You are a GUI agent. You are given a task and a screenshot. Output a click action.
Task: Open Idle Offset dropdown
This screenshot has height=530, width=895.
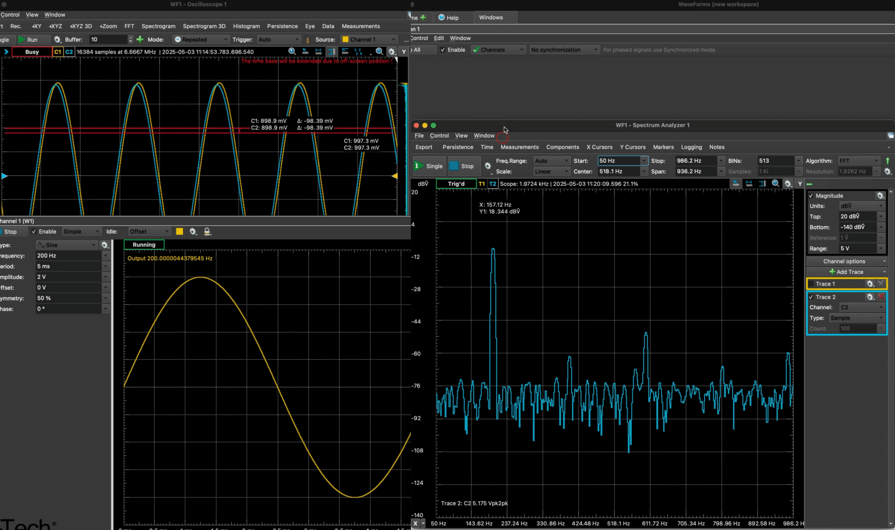[149, 231]
